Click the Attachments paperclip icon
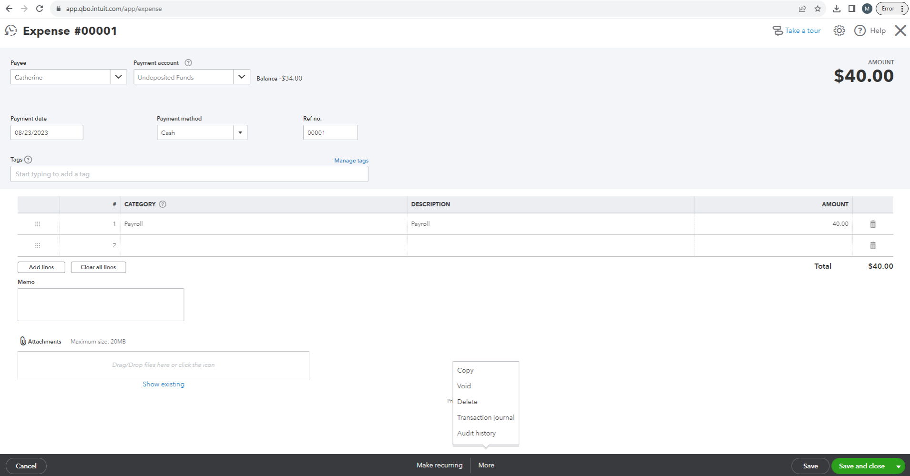Screen dimensions: 910x476 [x=23, y=341]
